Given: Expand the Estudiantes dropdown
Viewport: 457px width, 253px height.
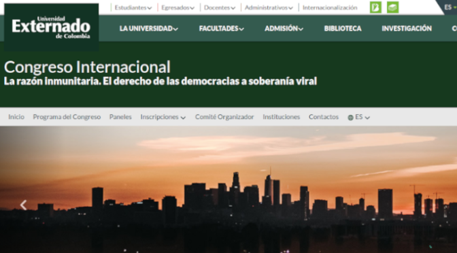Looking at the screenshot, I should [x=133, y=7].
